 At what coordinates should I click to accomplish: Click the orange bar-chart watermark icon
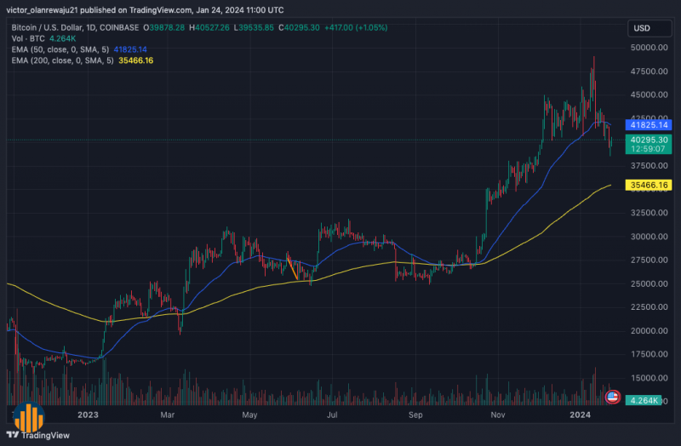pyautogui.click(x=29, y=417)
